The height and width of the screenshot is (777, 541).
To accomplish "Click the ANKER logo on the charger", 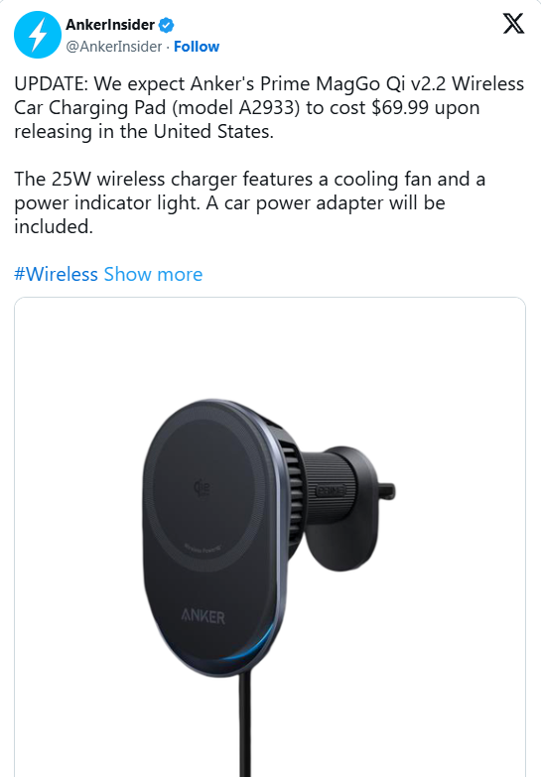I will pyautogui.click(x=203, y=616).
